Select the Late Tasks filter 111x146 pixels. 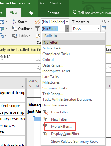tap(73, 77)
